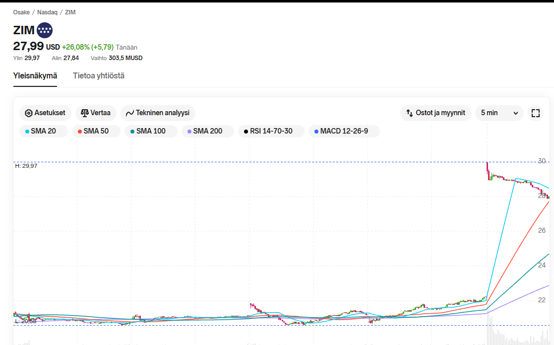This screenshot has height=345, width=554.
Task: Toggle the SMA 20 indicator
Action: point(44,132)
